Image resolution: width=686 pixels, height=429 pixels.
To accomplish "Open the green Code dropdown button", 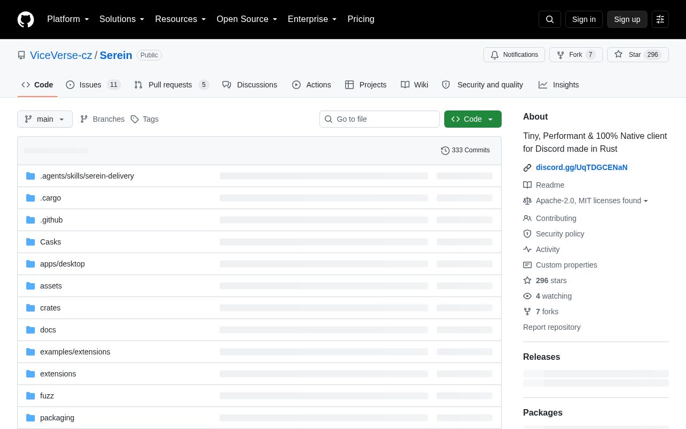I will 473,119.
